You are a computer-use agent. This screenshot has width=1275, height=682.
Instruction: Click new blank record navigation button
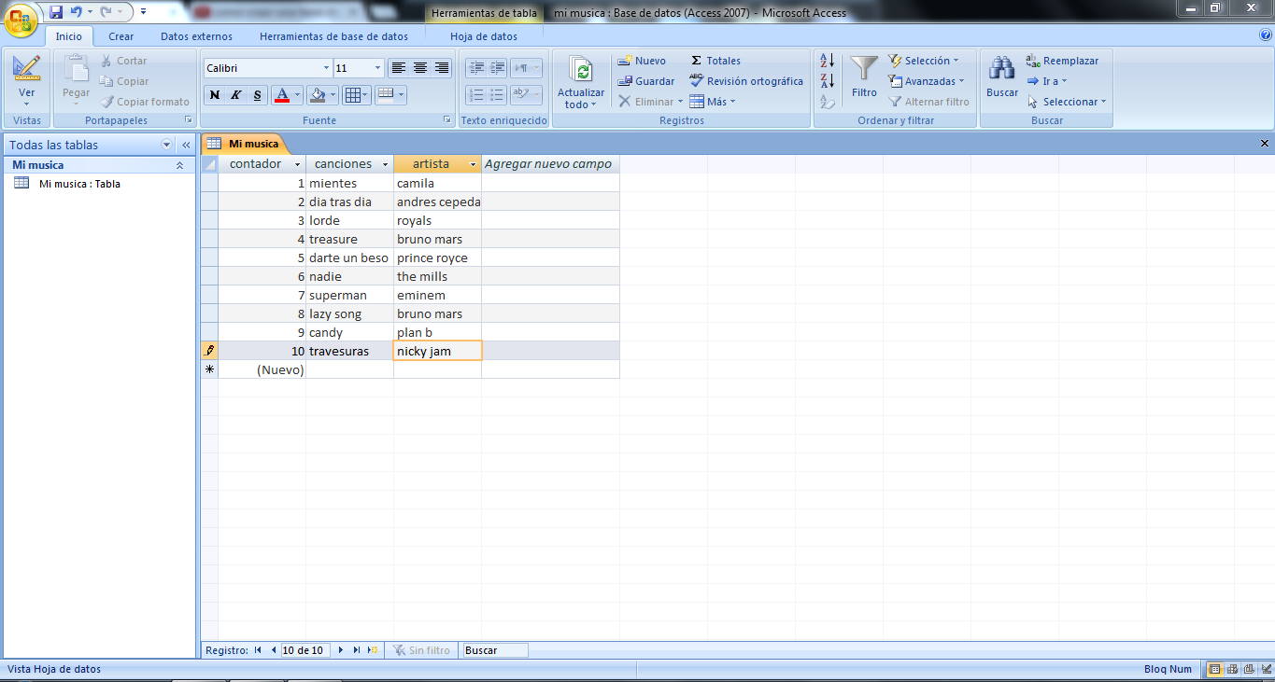(x=373, y=650)
